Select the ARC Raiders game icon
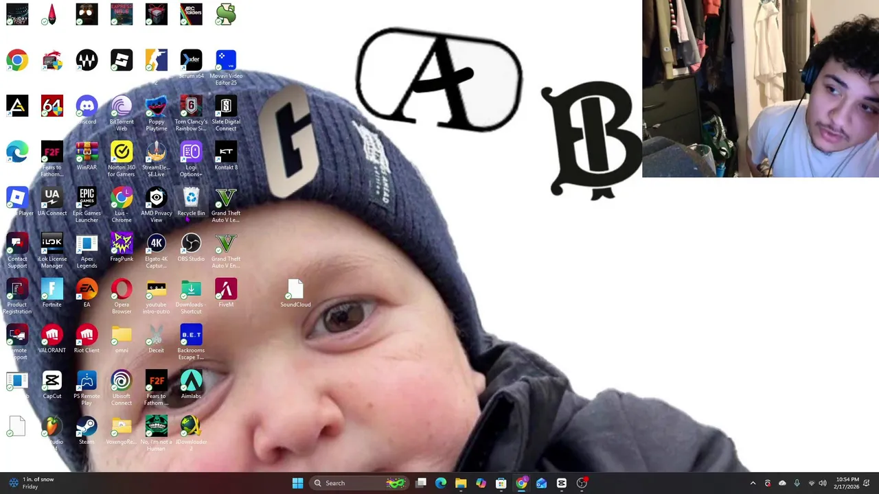879x494 pixels. tap(191, 14)
